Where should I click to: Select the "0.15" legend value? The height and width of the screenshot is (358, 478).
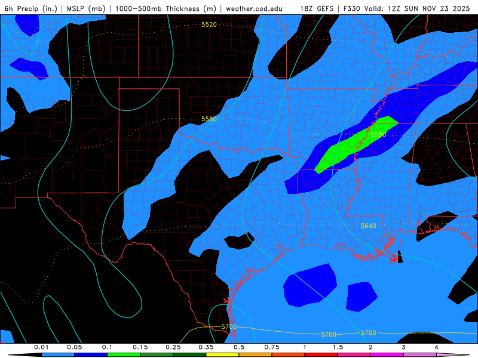pos(140,347)
